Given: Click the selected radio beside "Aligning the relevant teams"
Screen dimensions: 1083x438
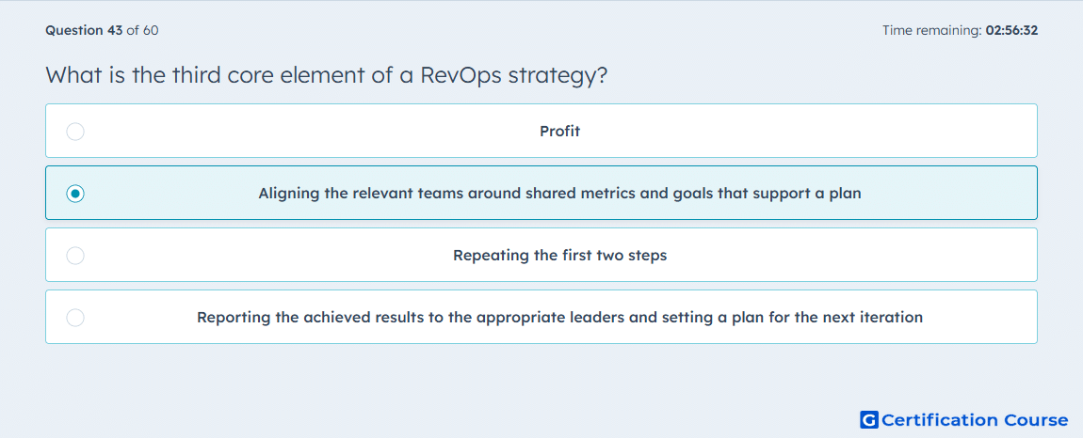Looking at the screenshot, I should 75,193.
